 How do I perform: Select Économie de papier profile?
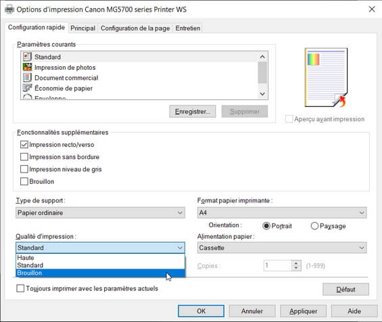point(139,88)
